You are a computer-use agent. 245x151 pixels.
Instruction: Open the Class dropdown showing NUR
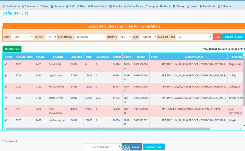[x=22, y=37]
